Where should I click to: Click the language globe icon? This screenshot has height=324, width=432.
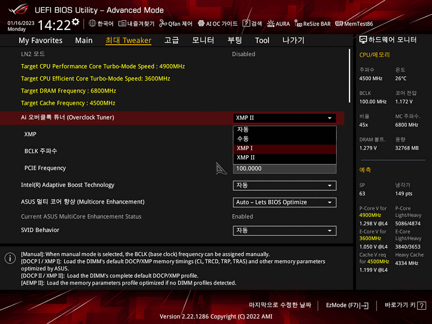click(x=92, y=24)
